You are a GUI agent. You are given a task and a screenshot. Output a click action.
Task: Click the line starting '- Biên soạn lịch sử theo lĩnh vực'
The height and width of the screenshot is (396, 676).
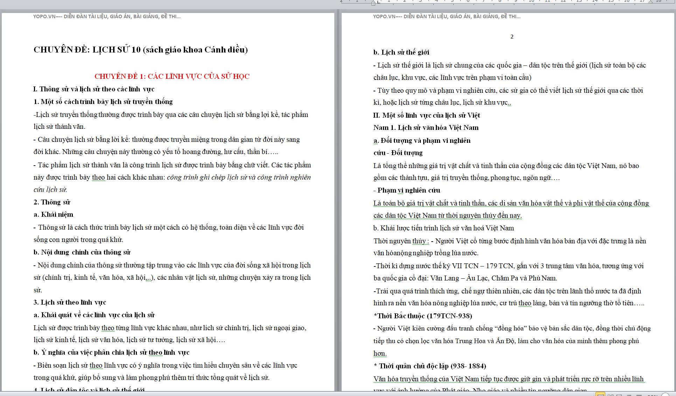click(x=165, y=366)
